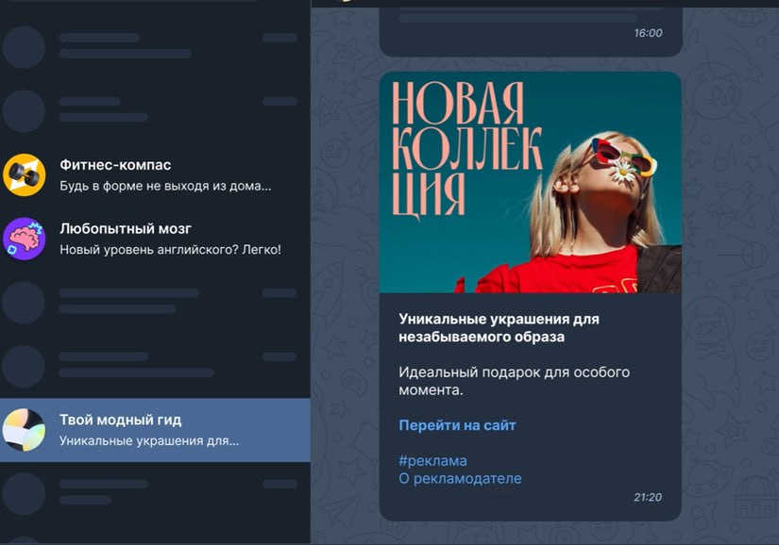
Task: Select the placeholder chat directly above Фитнес-компас
Action: (155, 111)
